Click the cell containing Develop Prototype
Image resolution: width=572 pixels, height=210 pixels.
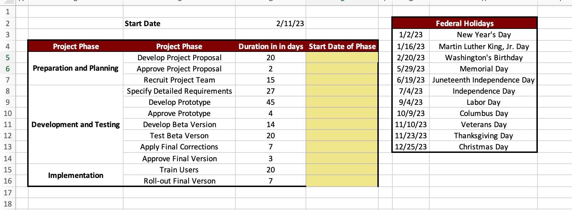[179, 102]
